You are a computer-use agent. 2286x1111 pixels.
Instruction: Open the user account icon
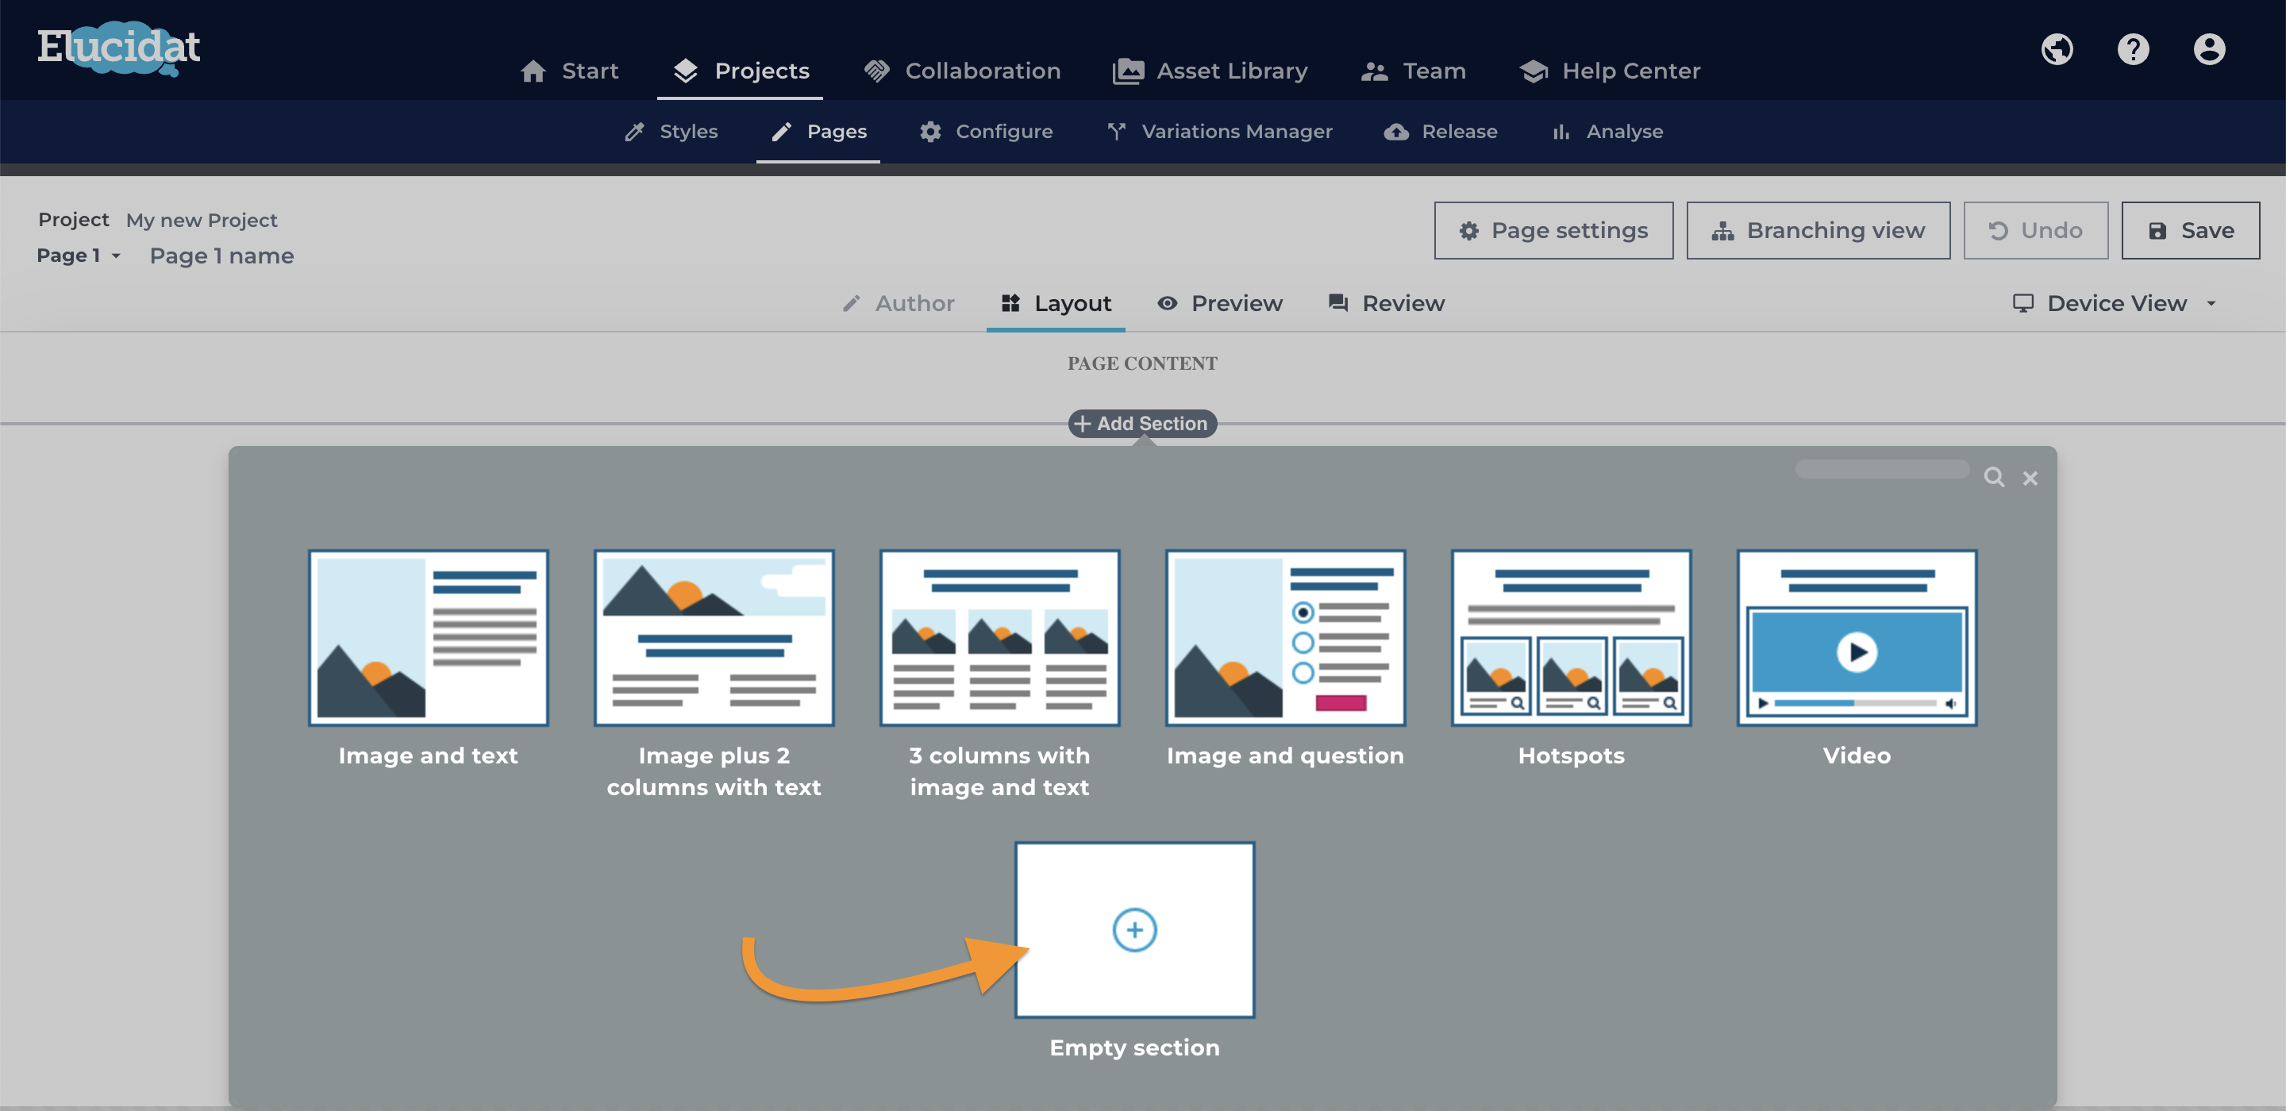2209,49
